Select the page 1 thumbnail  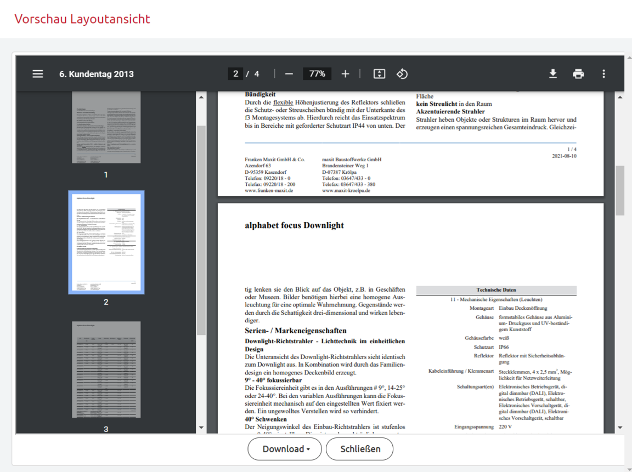[x=106, y=127]
